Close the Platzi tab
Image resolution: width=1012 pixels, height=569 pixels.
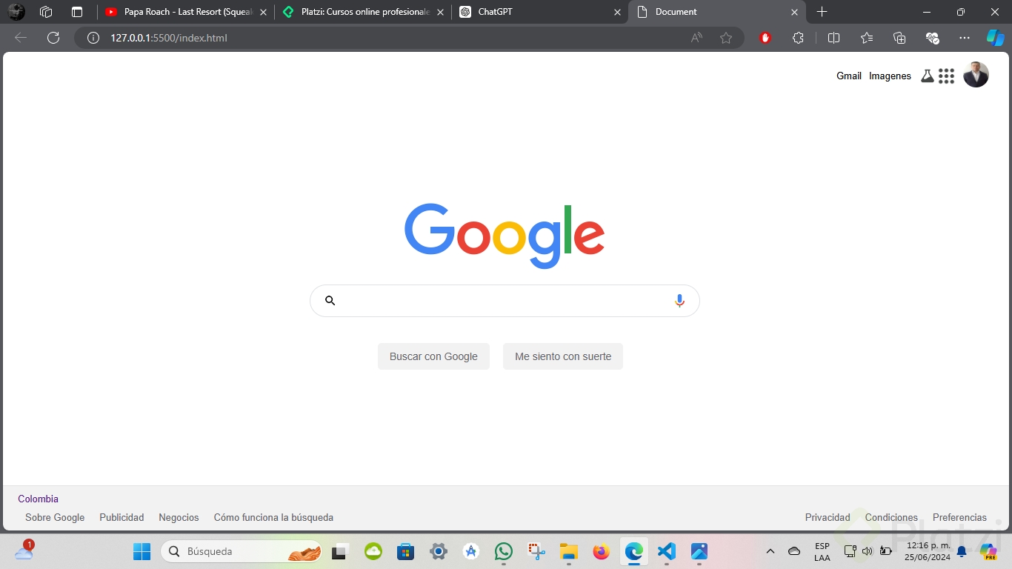point(440,12)
